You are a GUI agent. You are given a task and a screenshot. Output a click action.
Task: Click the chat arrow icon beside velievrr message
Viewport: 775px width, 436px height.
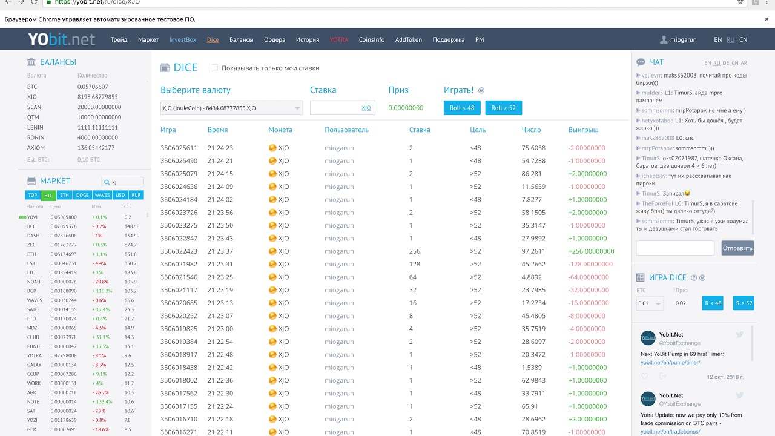tap(639, 76)
